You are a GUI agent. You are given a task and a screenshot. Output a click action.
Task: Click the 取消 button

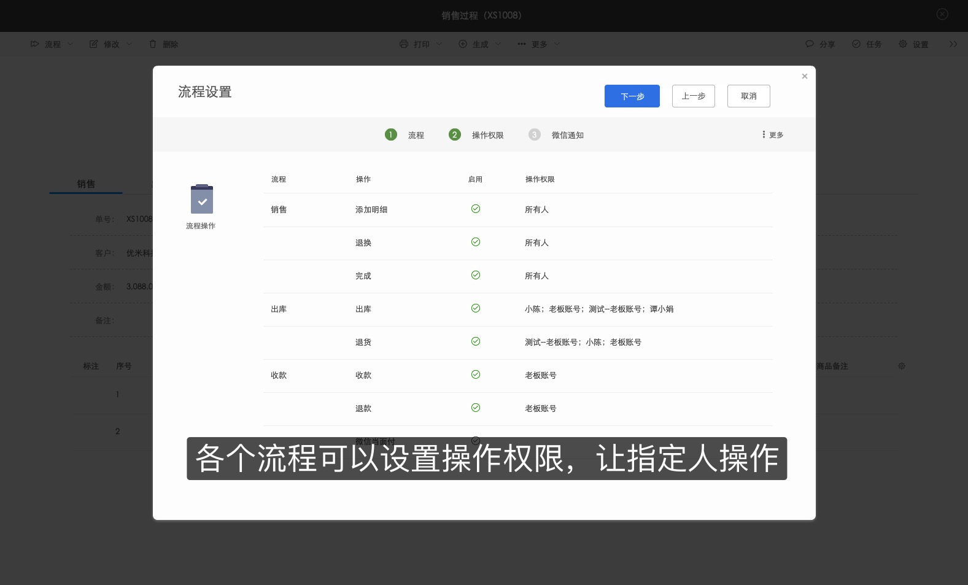click(x=748, y=96)
